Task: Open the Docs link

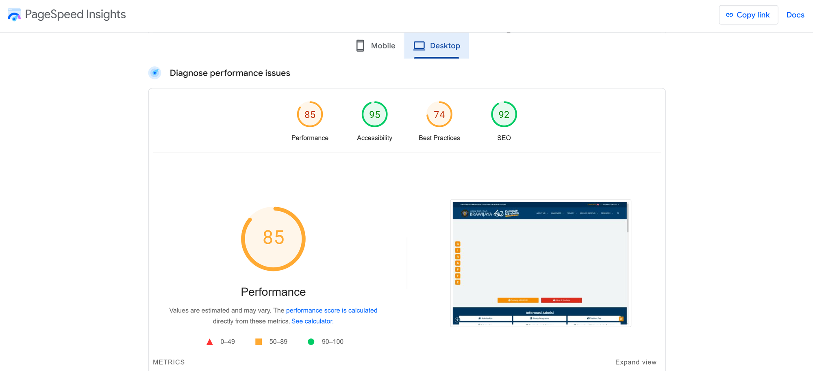Action: click(795, 15)
